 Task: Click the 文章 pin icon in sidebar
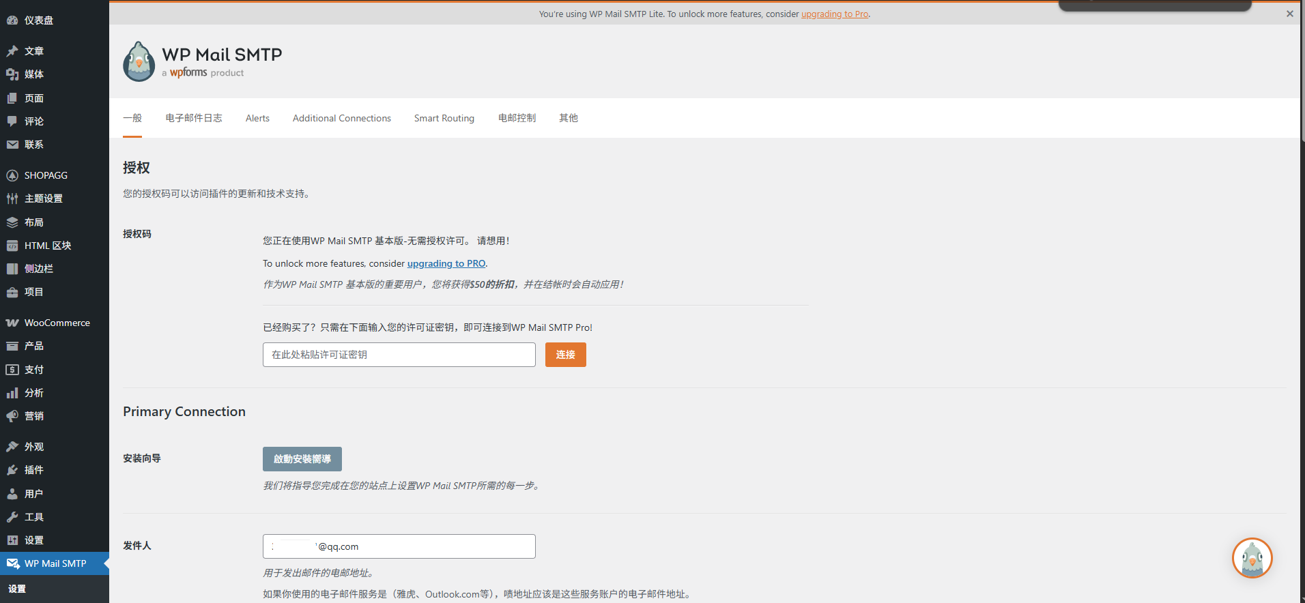12,51
